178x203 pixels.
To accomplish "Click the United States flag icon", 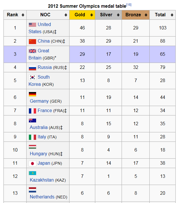I will (32, 25).
